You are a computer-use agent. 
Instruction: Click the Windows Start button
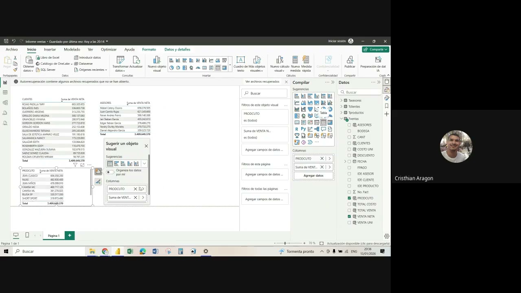click(6, 251)
